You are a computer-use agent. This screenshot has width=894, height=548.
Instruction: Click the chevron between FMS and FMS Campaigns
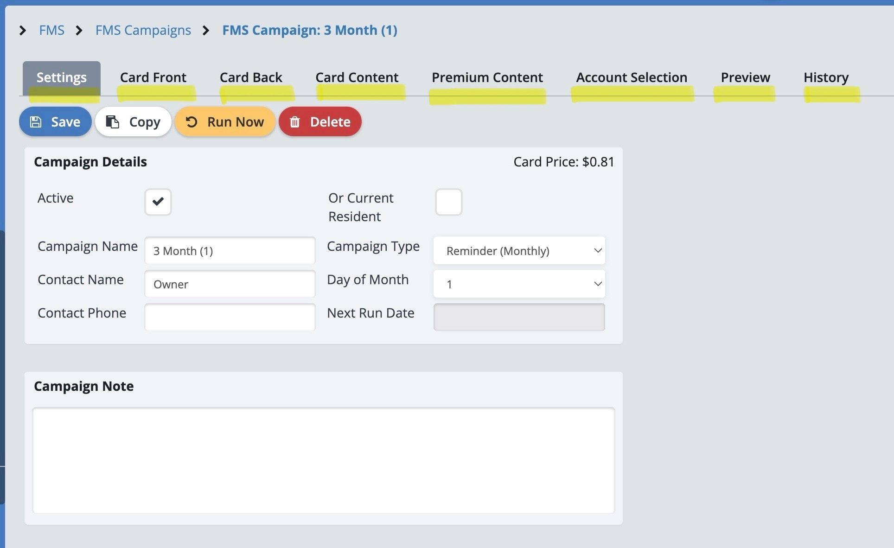point(79,31)
